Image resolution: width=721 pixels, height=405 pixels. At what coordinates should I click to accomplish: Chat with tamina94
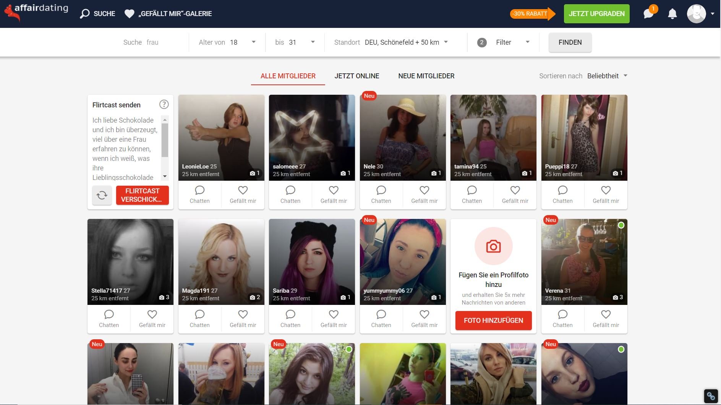coord(472,195)
